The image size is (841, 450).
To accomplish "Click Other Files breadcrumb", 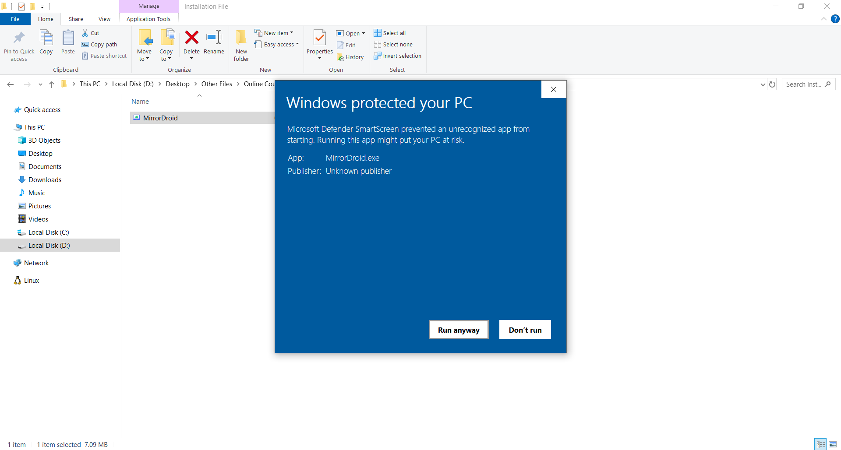I will (217, 84).
